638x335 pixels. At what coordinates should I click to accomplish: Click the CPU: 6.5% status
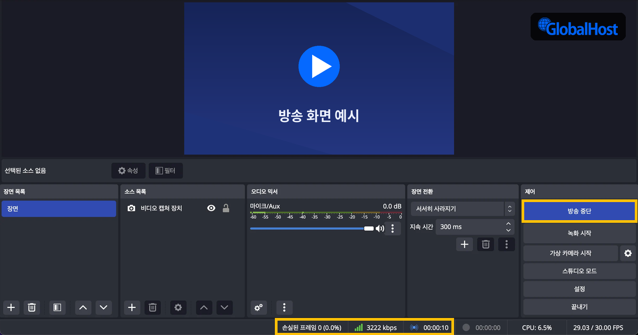(x=536, y=328)
